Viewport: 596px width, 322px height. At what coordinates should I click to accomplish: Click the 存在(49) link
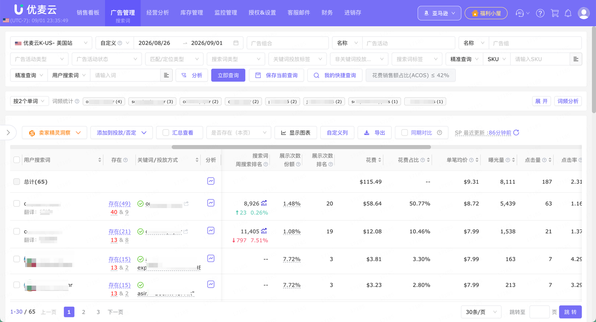119,204
